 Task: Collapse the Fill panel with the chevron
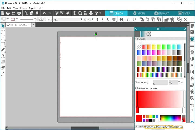tap(136, 29)
